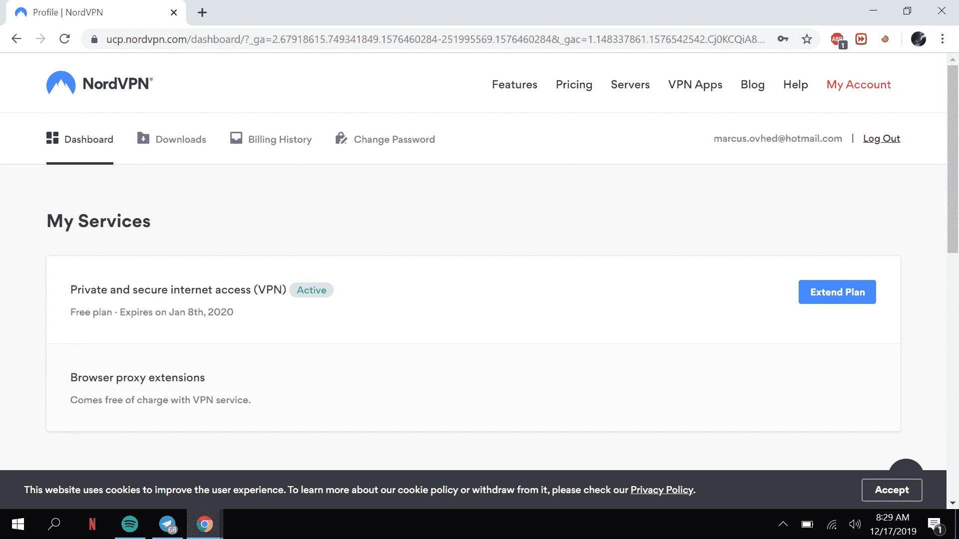This screenshot has width=959, height=539.
Task: Open the Windows Start menu
Action: [18, 524]
